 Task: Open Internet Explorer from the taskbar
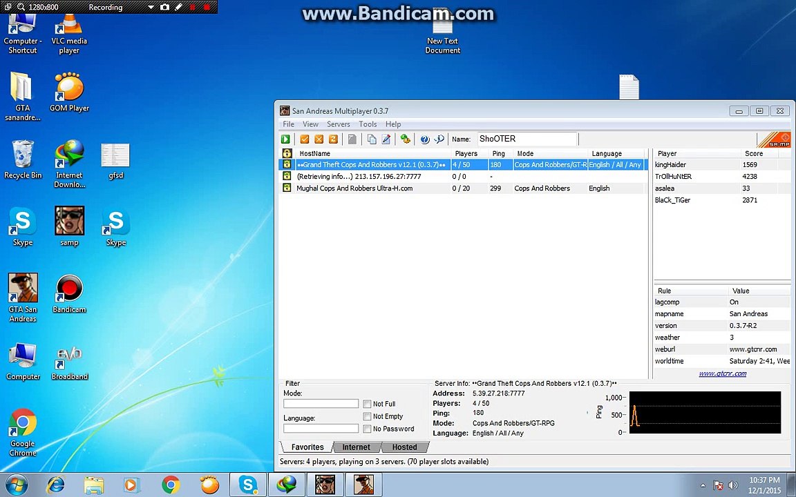pos(55,485)
